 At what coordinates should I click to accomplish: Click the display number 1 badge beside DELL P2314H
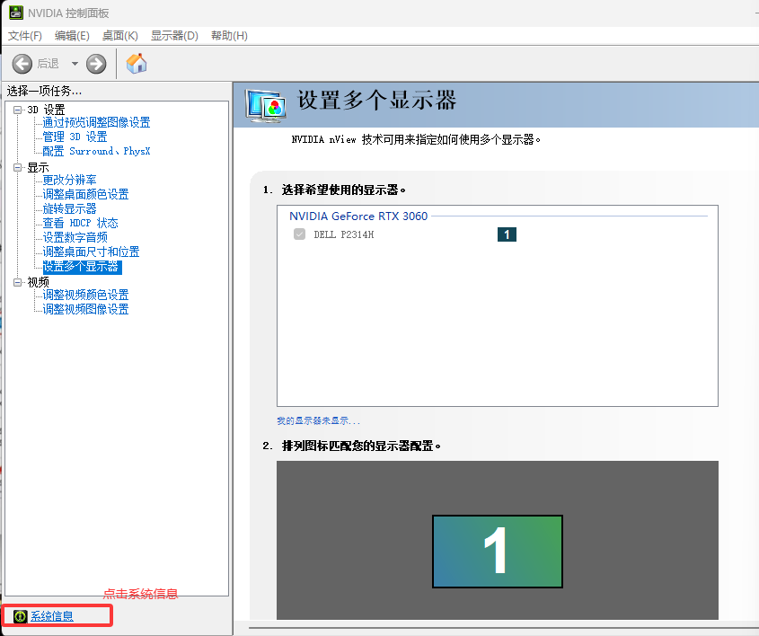[507, 234]
